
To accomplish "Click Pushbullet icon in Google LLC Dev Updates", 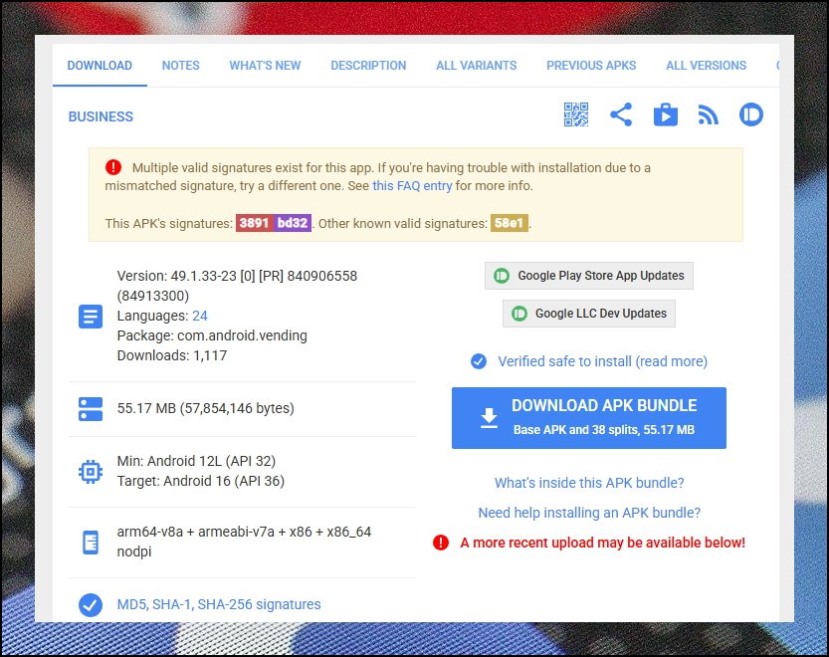I will (519, 314).
